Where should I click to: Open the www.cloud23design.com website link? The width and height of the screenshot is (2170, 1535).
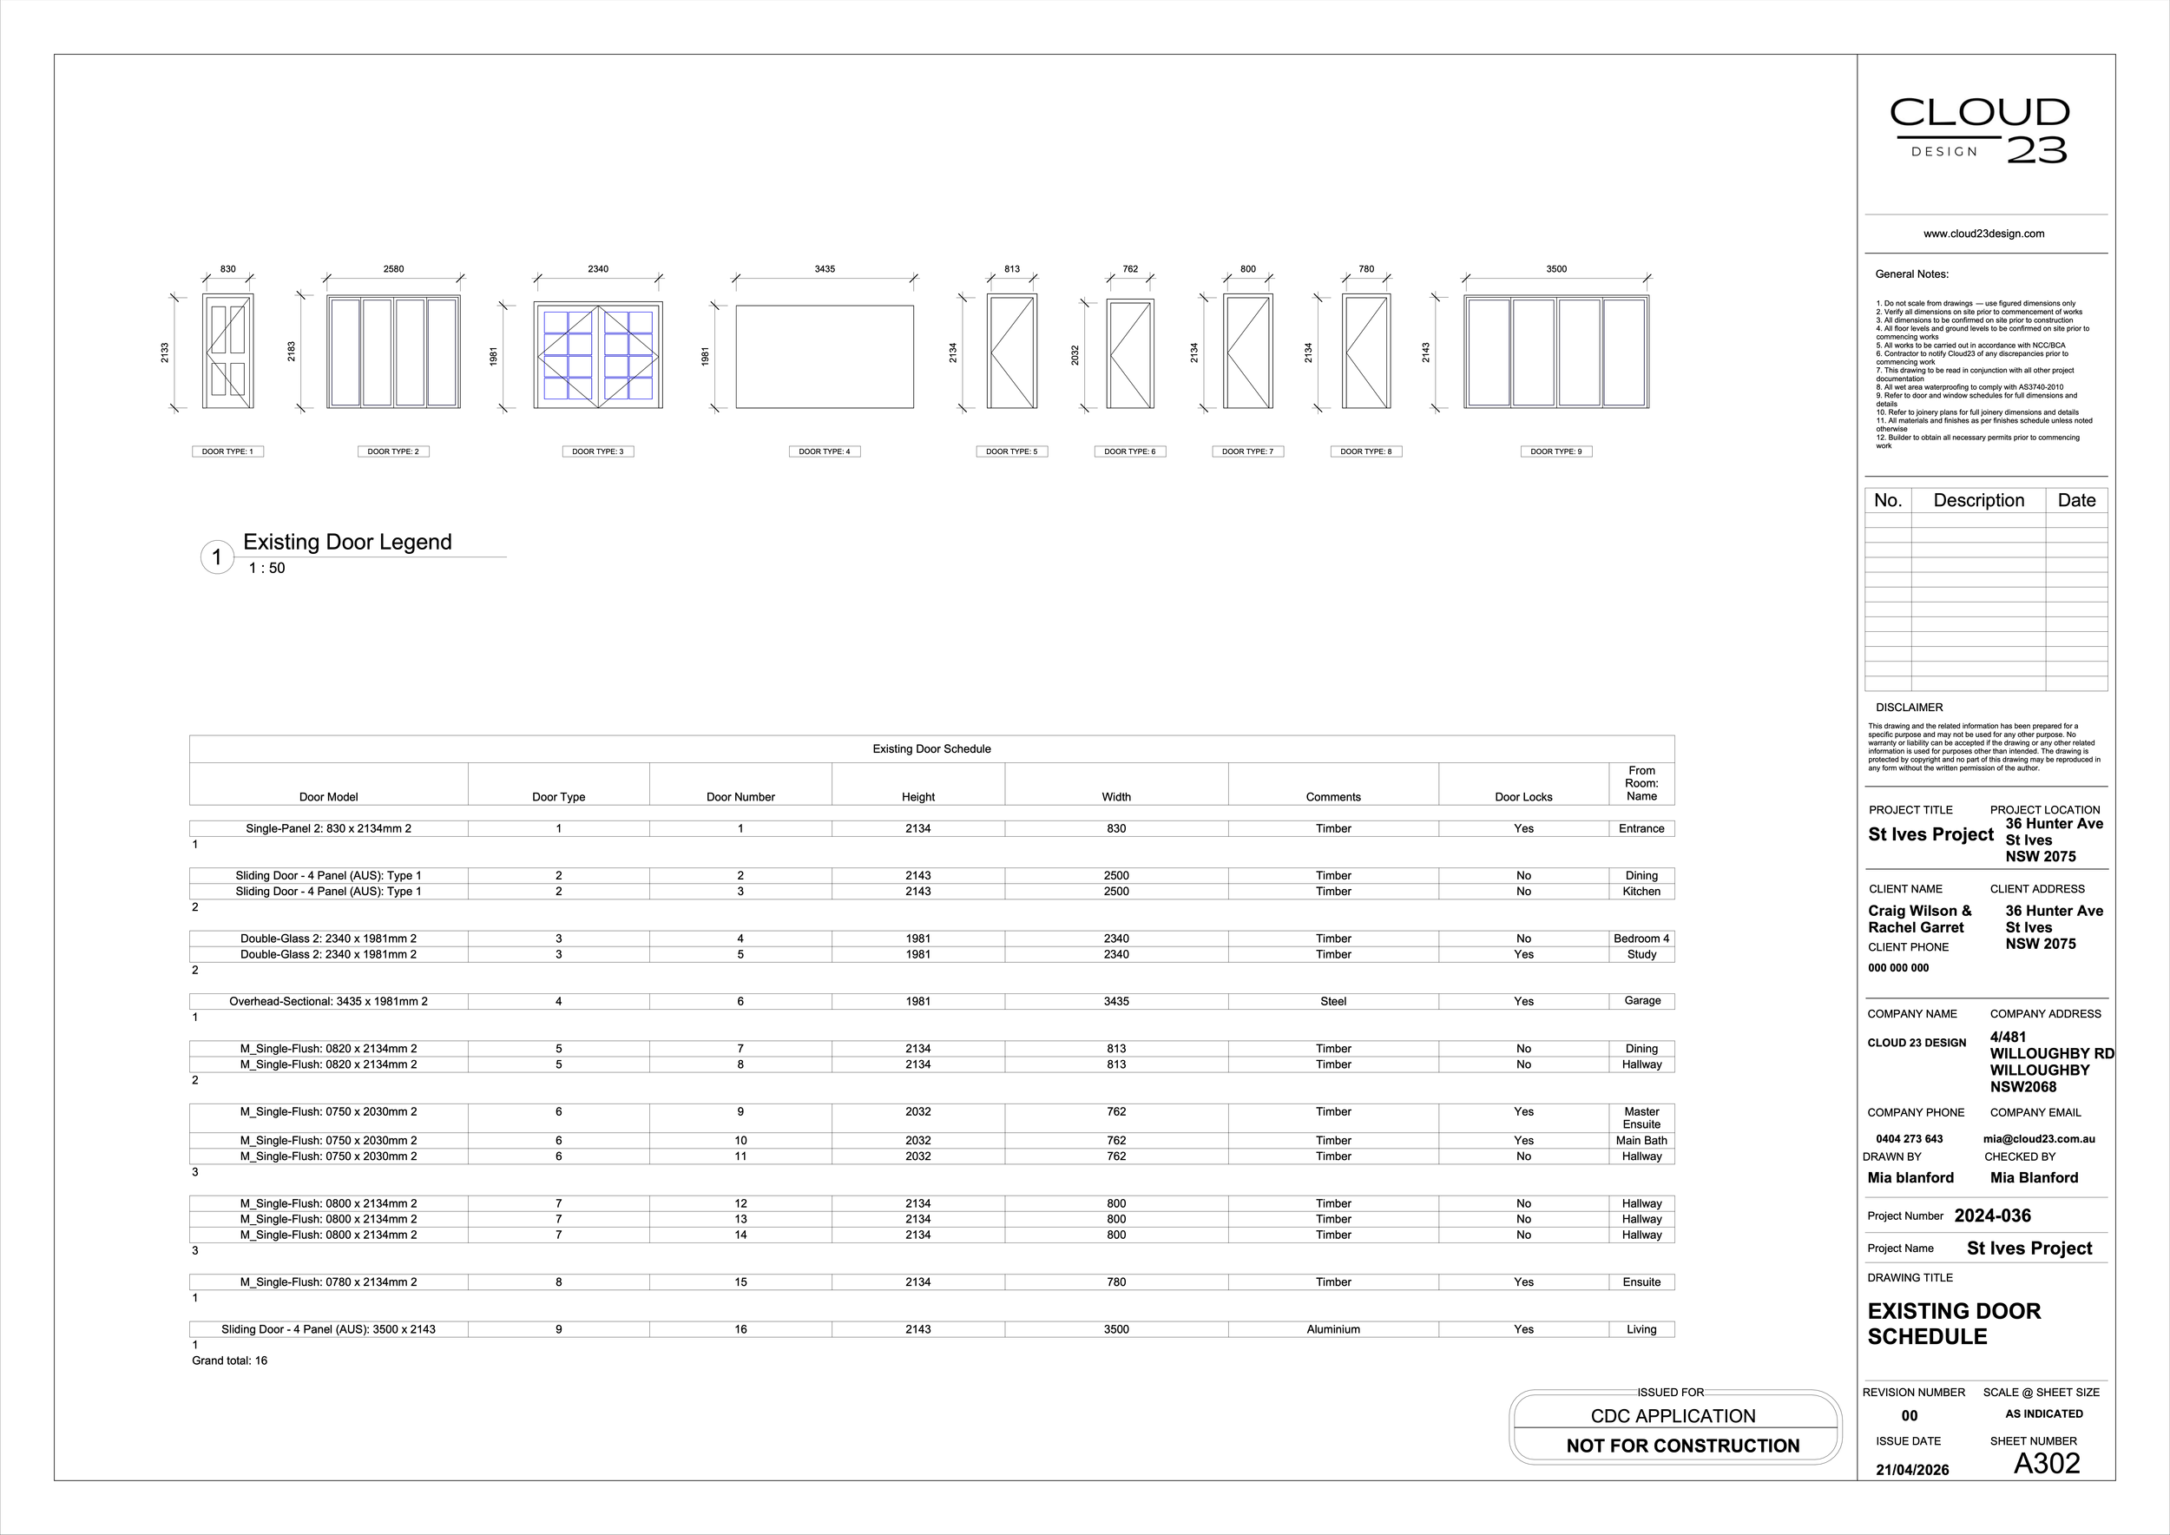[1983, 234]
